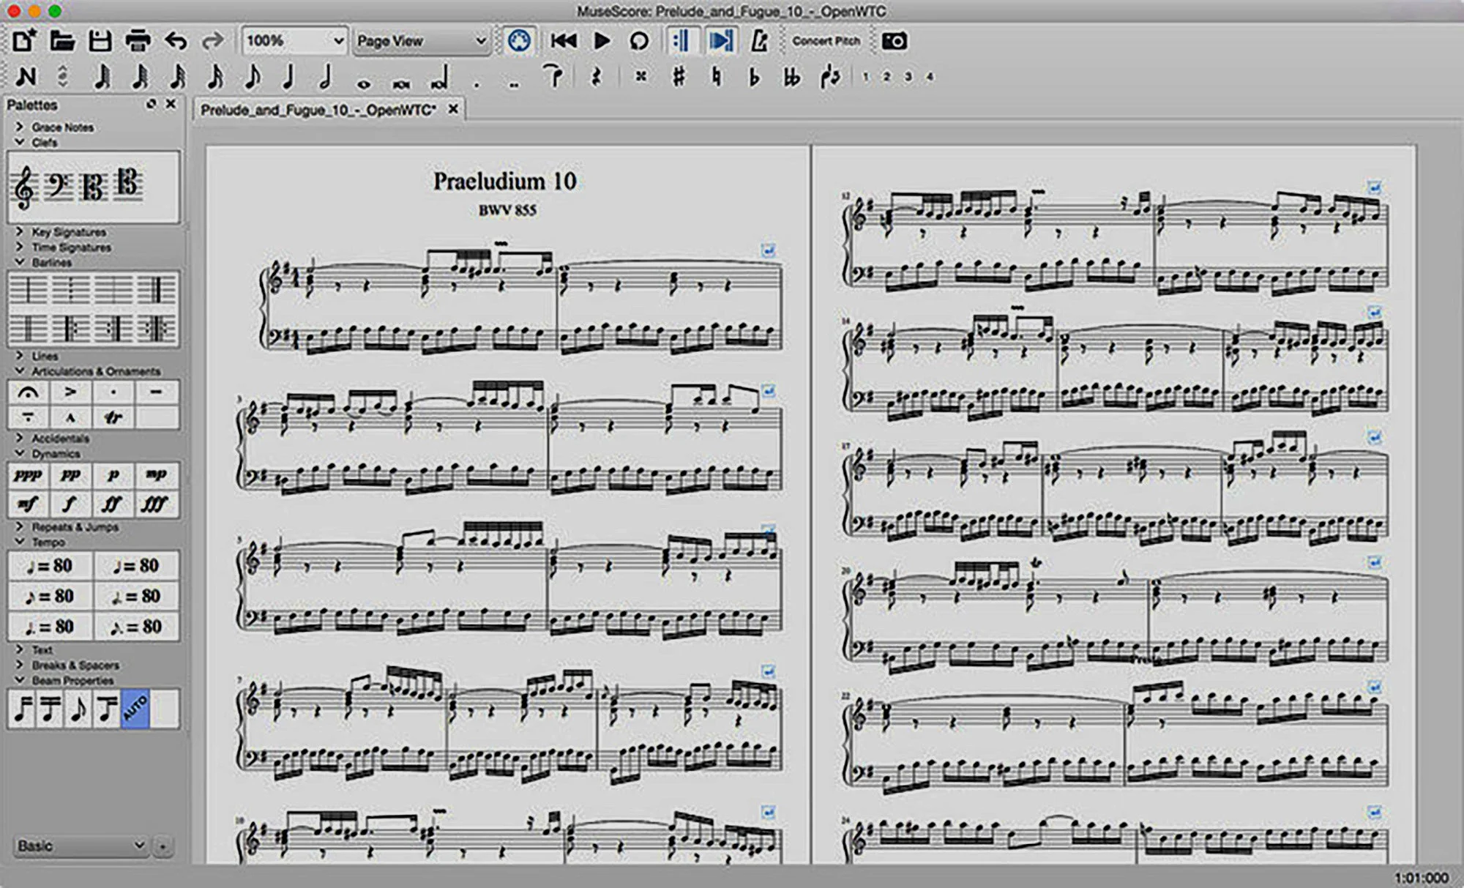The width and height of the screenshot is (1464, 888).
Task: Apply a flat accidental from toolbar
Action: click(x=753, y=76)
